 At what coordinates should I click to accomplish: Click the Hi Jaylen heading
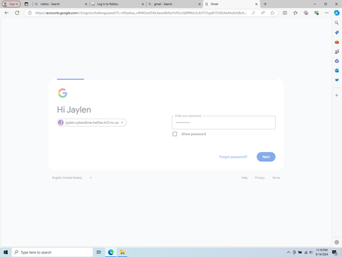(74, 110)
